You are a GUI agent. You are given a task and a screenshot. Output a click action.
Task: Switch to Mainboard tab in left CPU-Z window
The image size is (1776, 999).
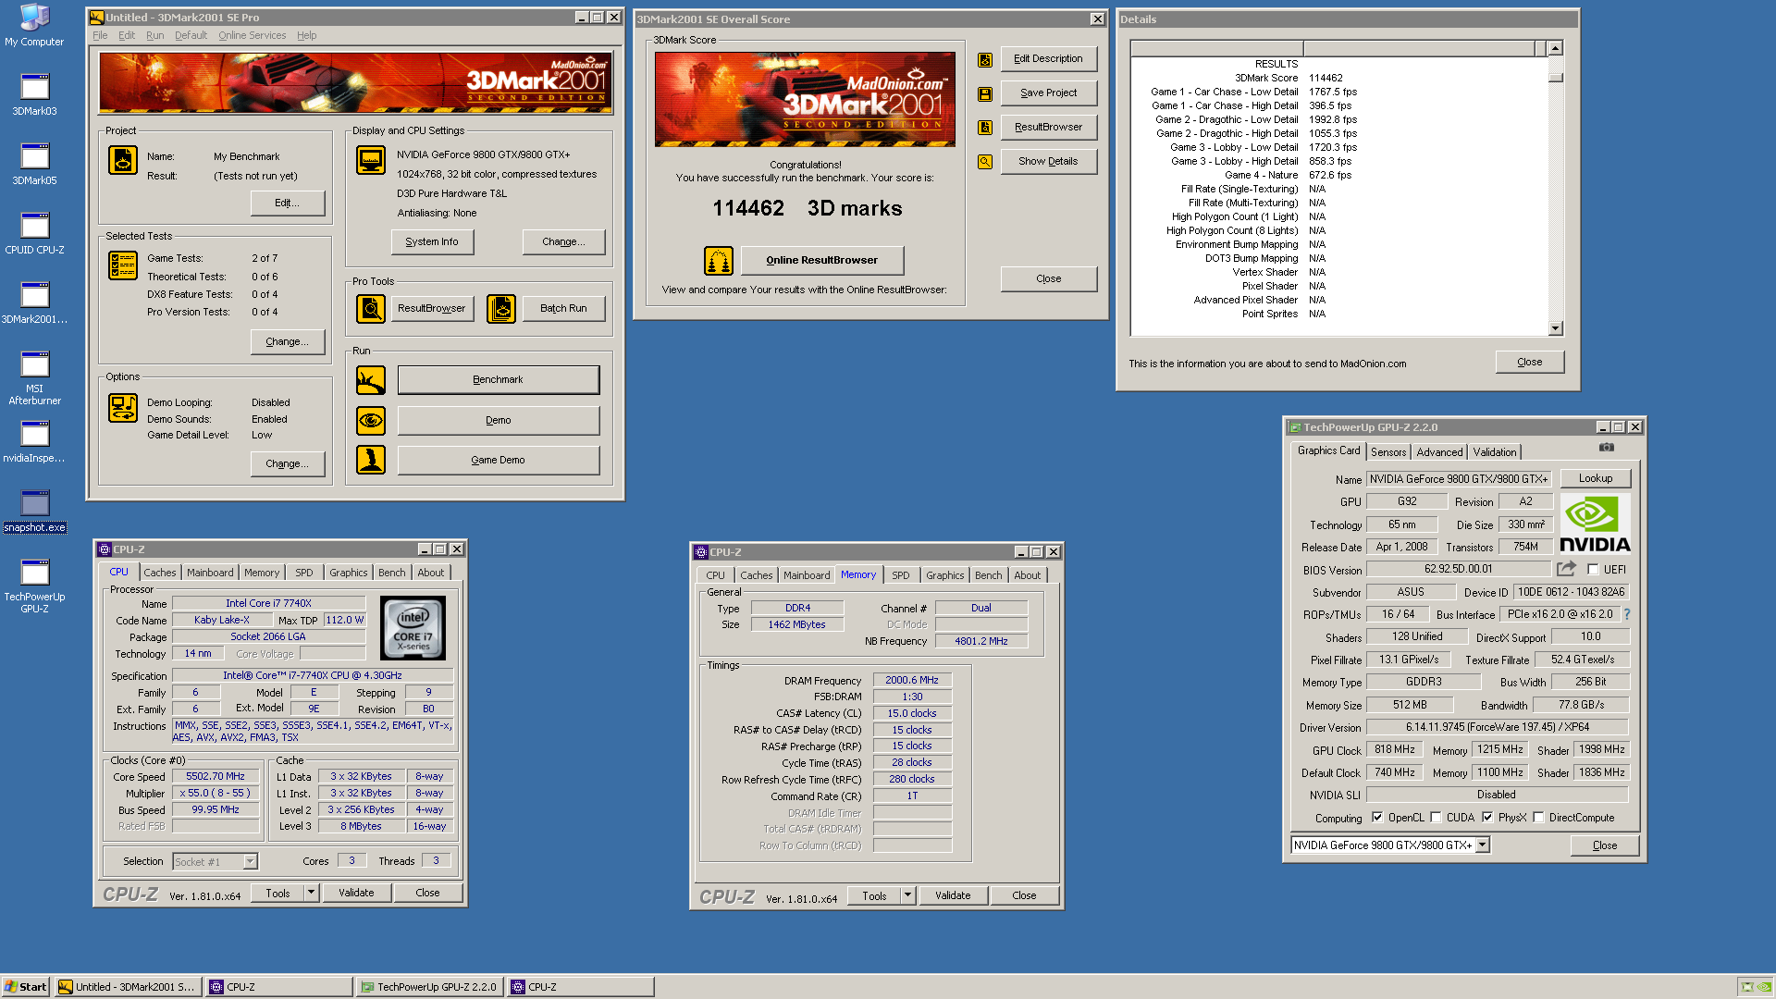tap(210, 573)
